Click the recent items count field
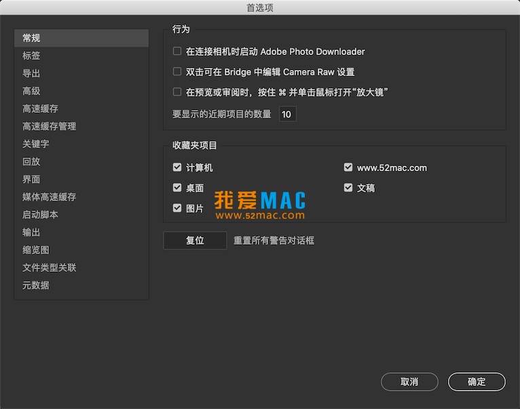This screenshot has width=520, height=409. (x=288, y=114)
